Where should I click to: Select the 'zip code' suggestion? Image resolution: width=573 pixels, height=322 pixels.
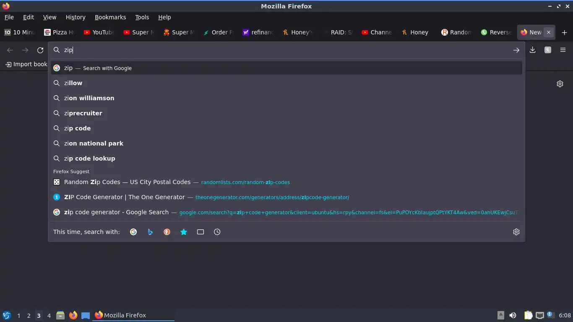(x=286, y=128)
